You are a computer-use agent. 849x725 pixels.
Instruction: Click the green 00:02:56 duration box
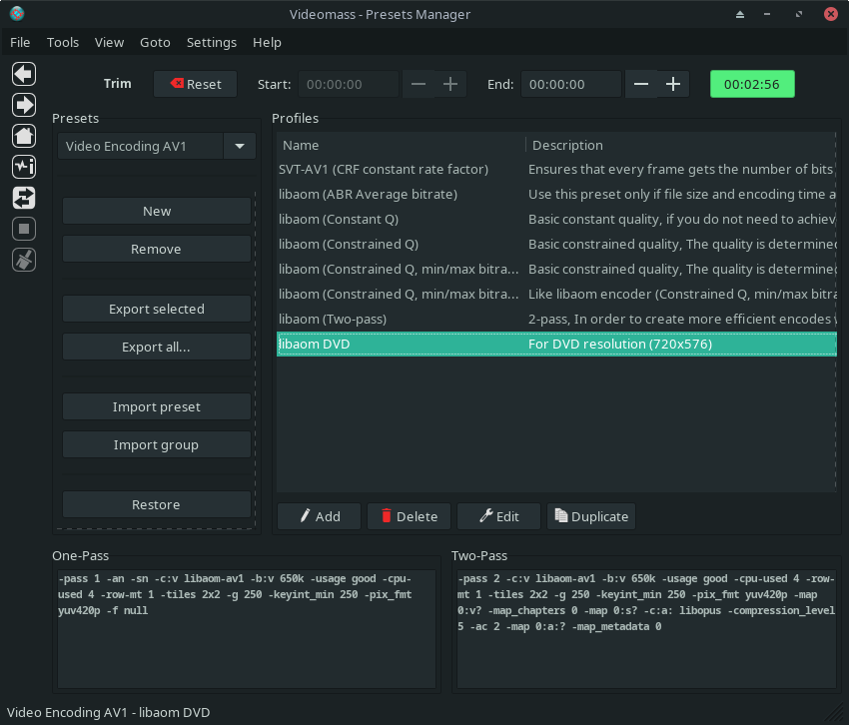pos(752,84)
